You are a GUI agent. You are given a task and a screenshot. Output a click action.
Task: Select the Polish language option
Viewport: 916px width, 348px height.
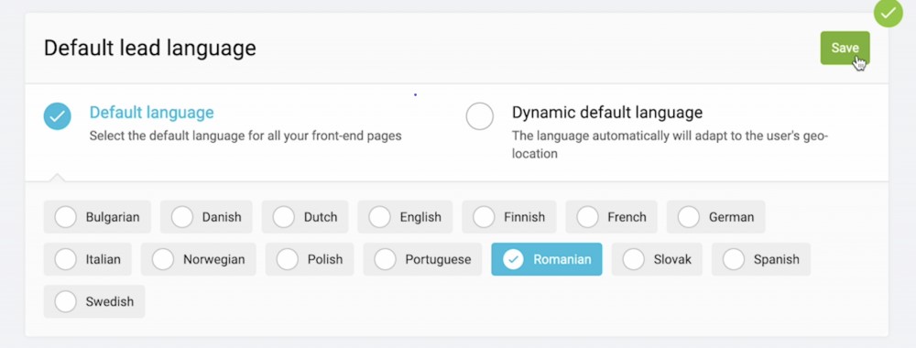[310, 259]
